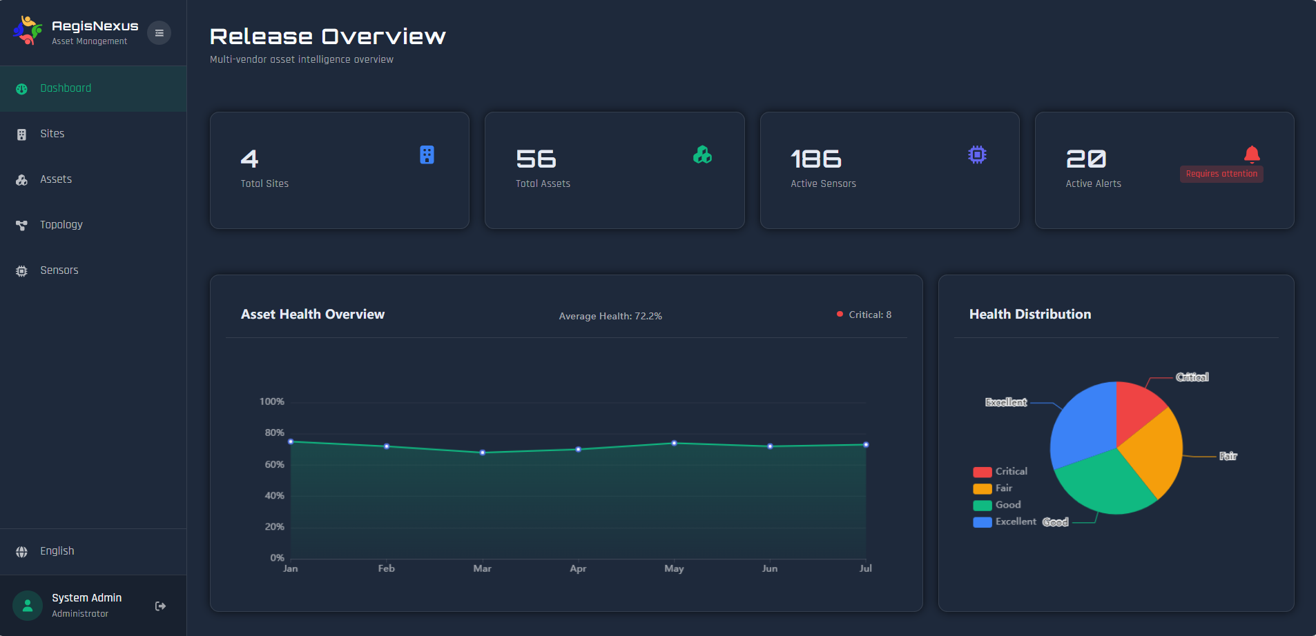The height and width of the screenshot is (636, 1316).
Task: Click the Topology network icon in sidebar
Action: tap(22, 226)
